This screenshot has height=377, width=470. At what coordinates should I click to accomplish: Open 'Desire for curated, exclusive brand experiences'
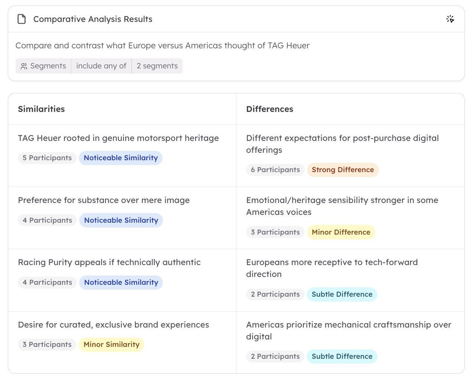click(x=113, y=325)
